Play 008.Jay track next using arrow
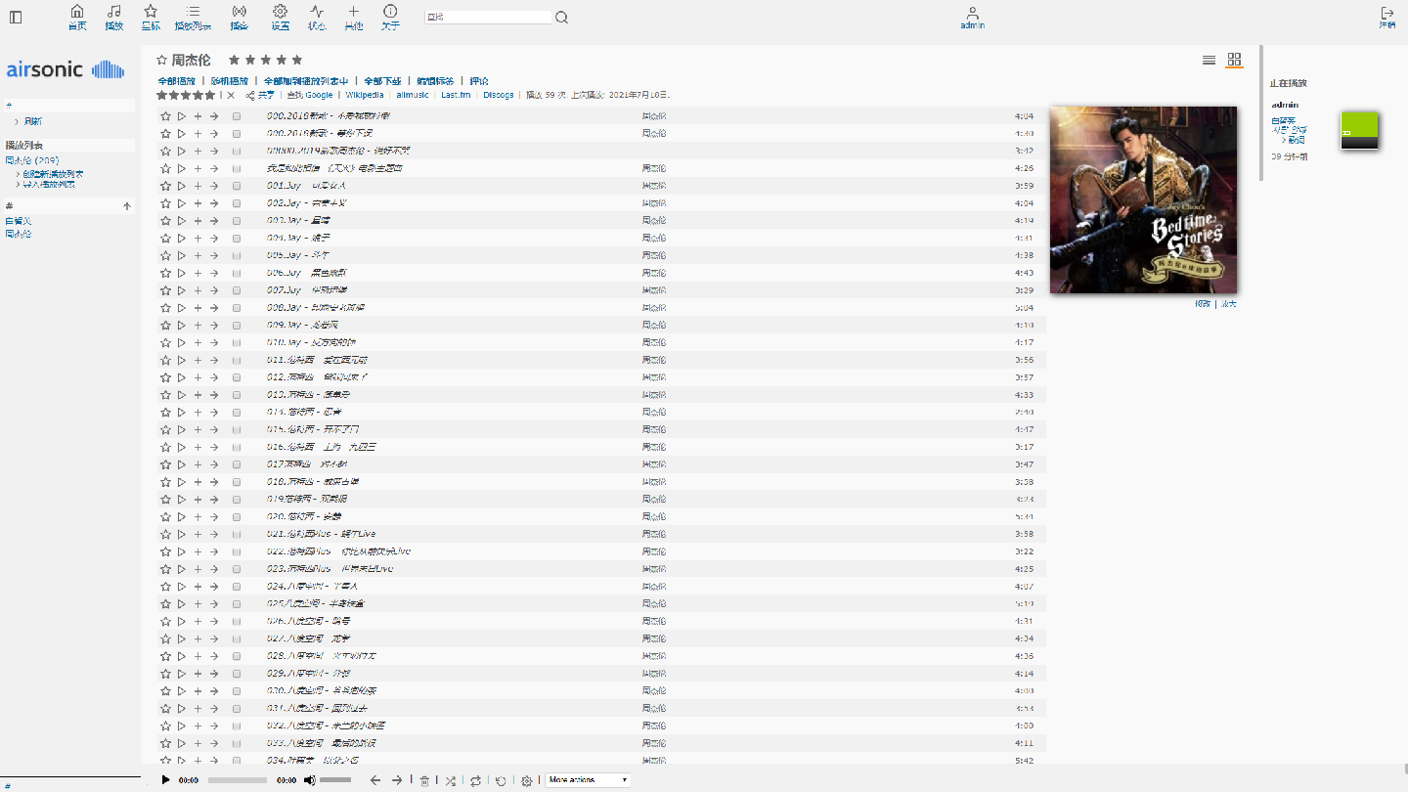The height and width of the screenshot is (792, 1408). tap(213, 308)
